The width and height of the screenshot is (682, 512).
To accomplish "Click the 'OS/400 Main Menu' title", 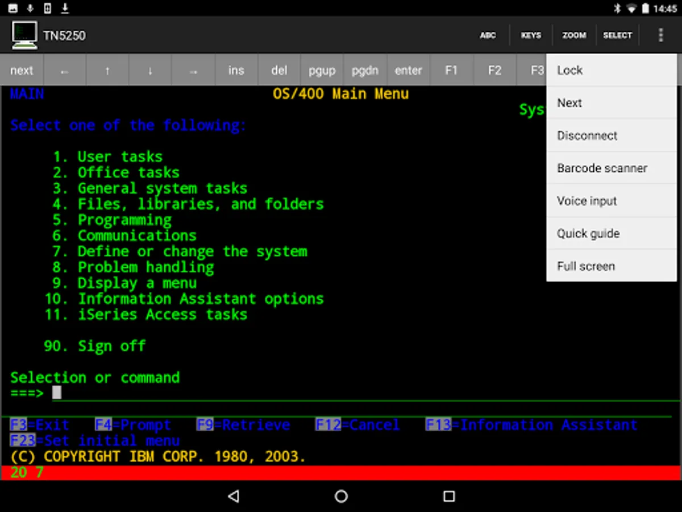I will coord(341,94).
